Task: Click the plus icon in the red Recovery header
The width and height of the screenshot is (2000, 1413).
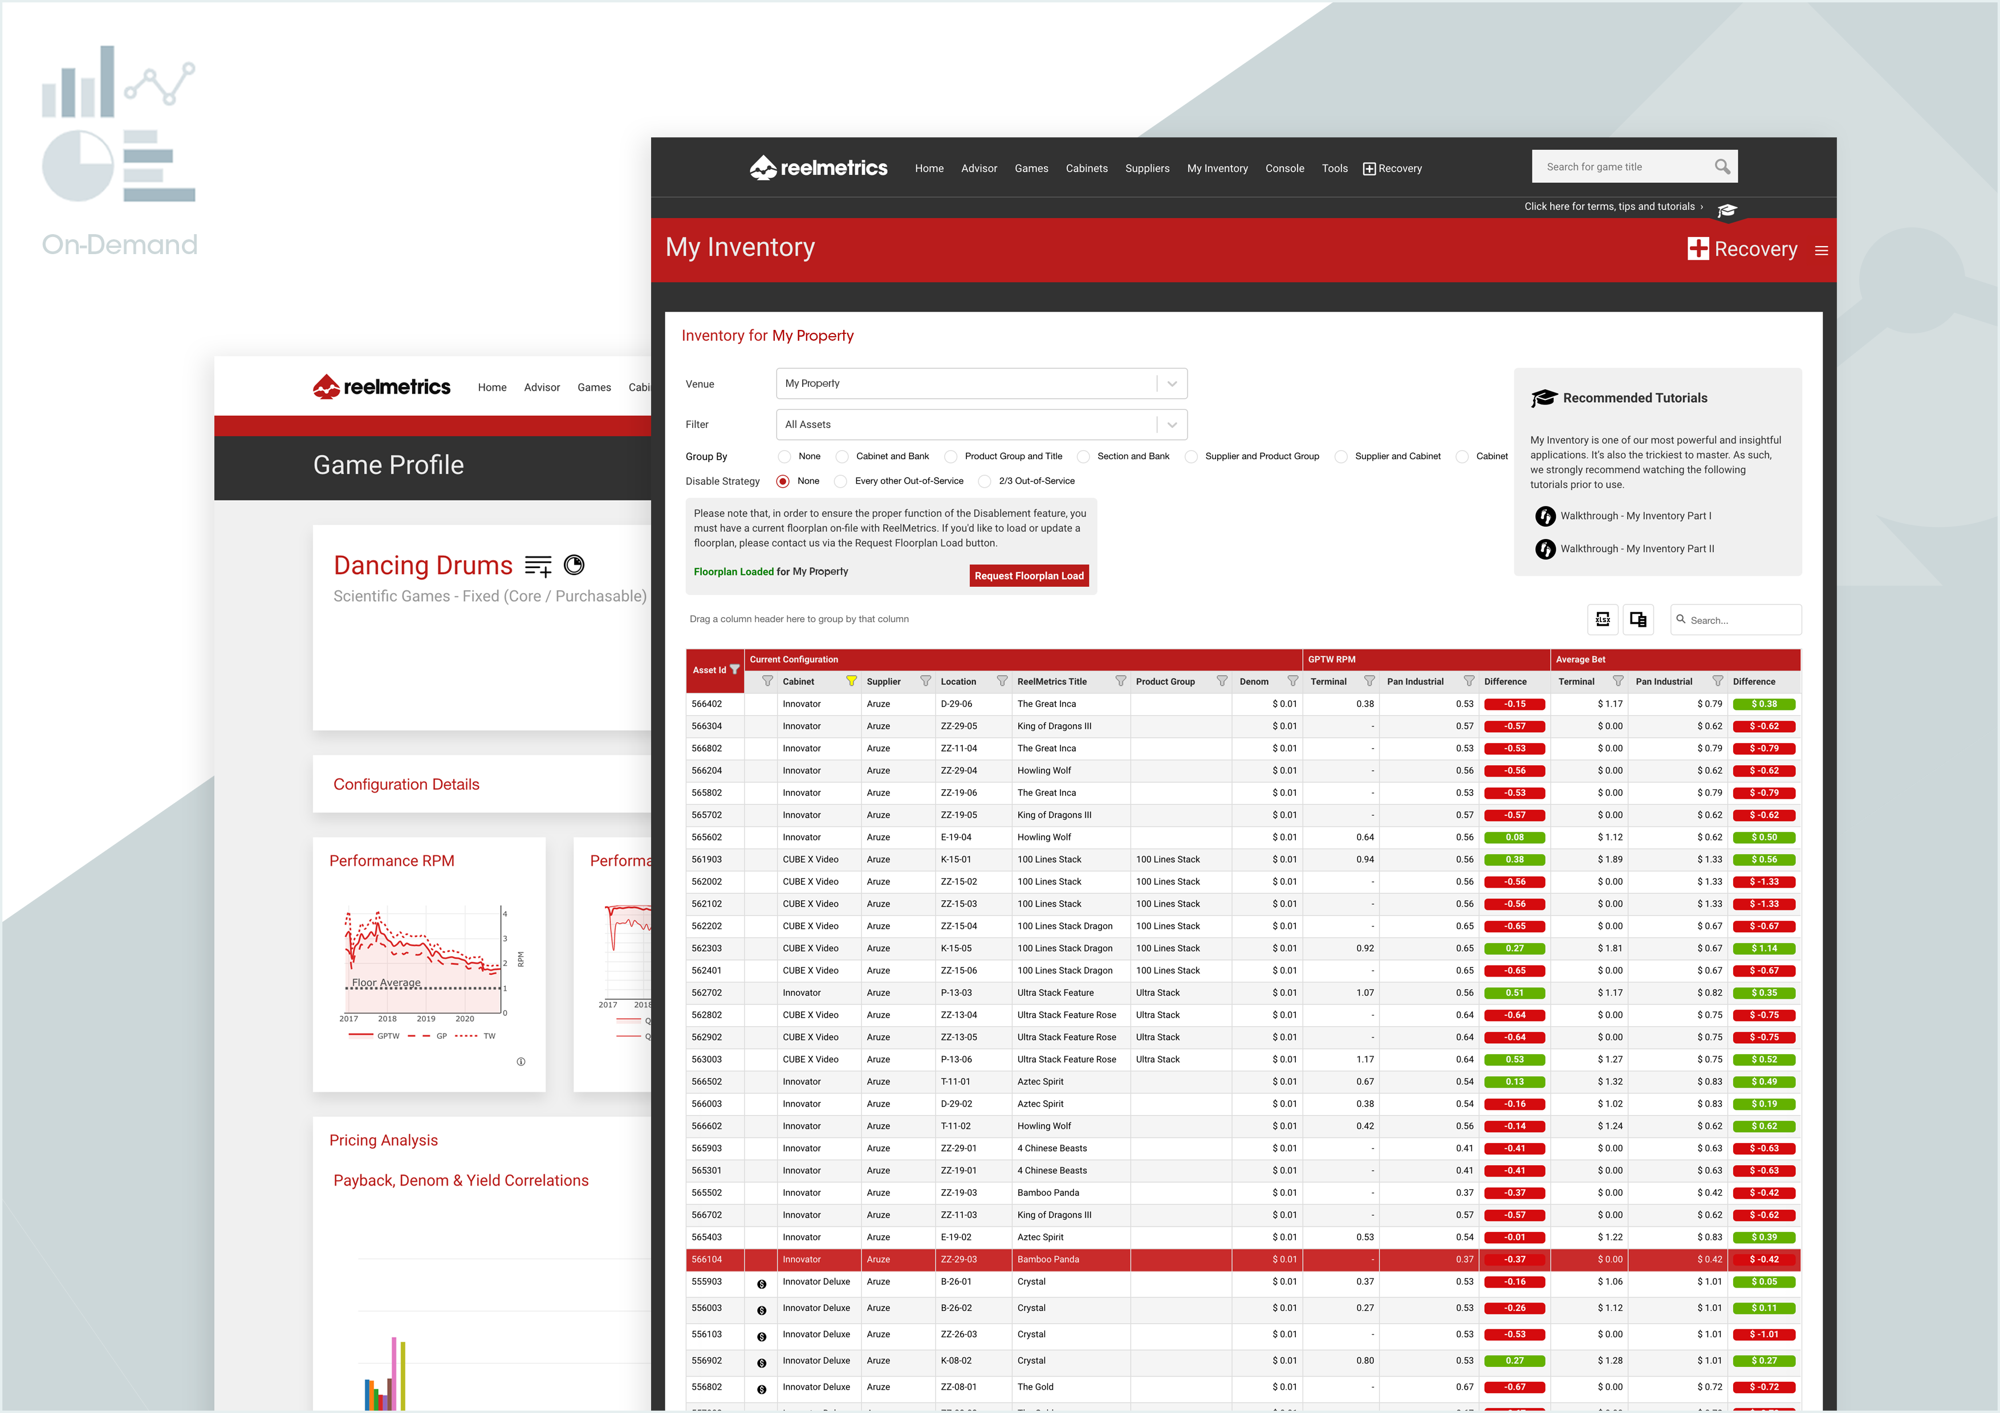Action: point(1698,248)
